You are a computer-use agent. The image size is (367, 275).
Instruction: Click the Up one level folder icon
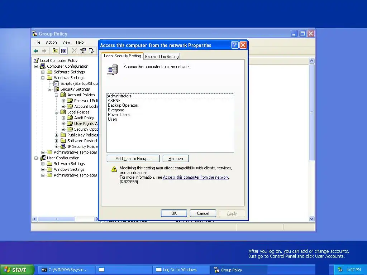(x=55, y=51)
